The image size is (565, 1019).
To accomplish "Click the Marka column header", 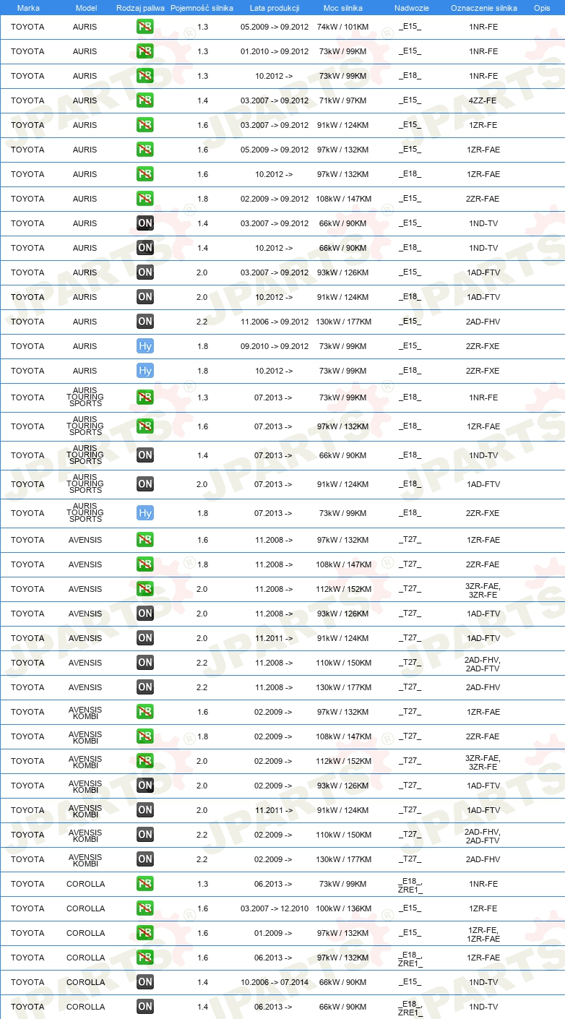I will click(28, 8).
